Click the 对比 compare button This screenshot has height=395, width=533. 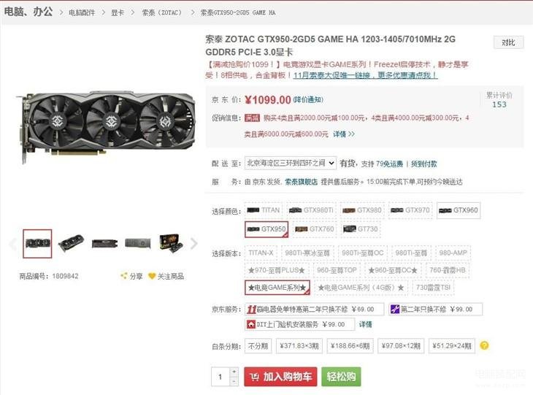pos(508,42)
